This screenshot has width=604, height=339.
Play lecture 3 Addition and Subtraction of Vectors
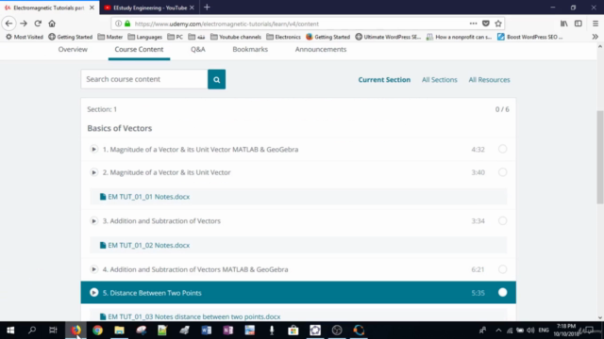93,221
